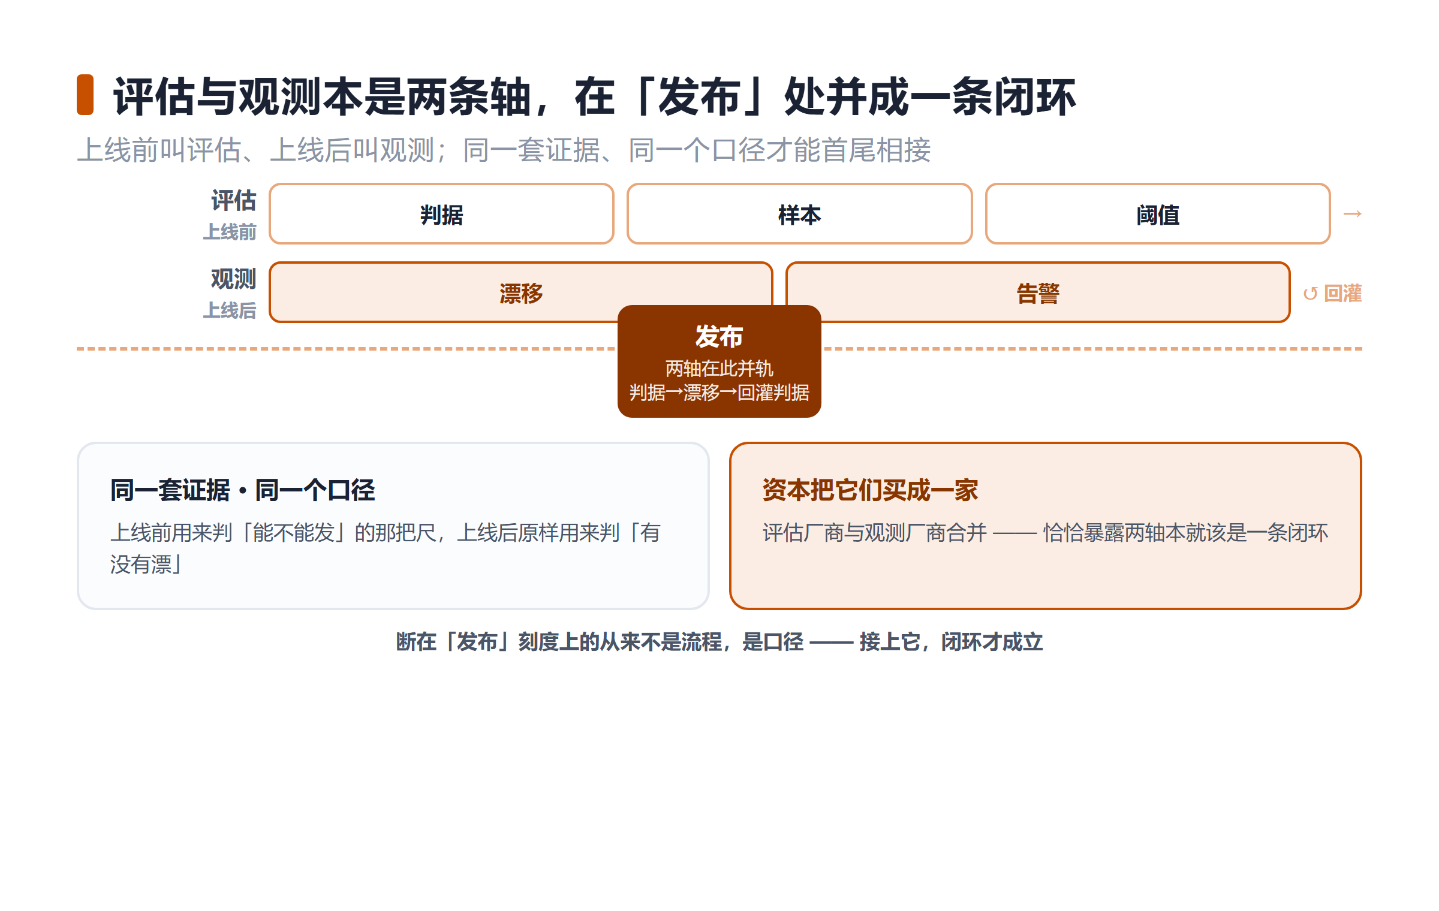Open the 同一套证据 card

(393, 526)
